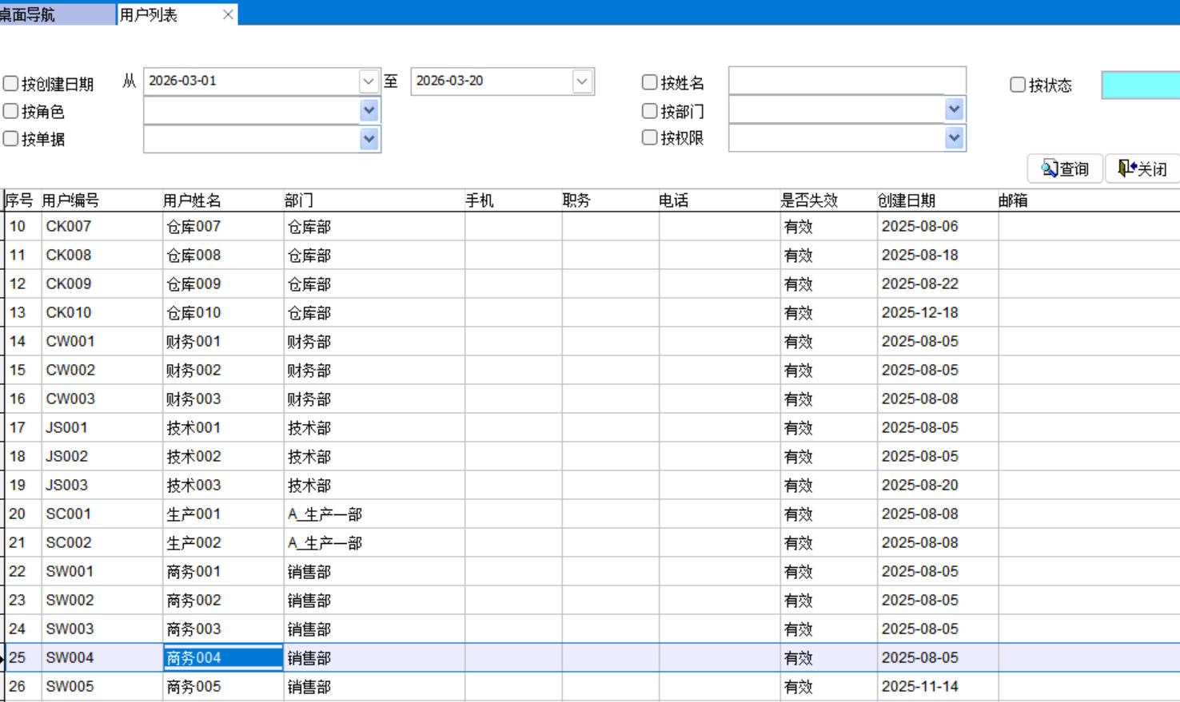Click the 关闭 button
Screen dimensions: 1180x702
pyautogui.click(x=1142, y=169)
